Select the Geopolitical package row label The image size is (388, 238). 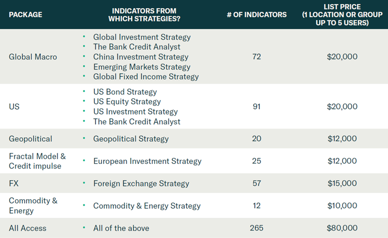(30, 139)
